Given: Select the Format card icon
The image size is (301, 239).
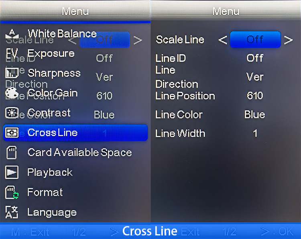Looking at the screenshot, I should pos(12,192).
